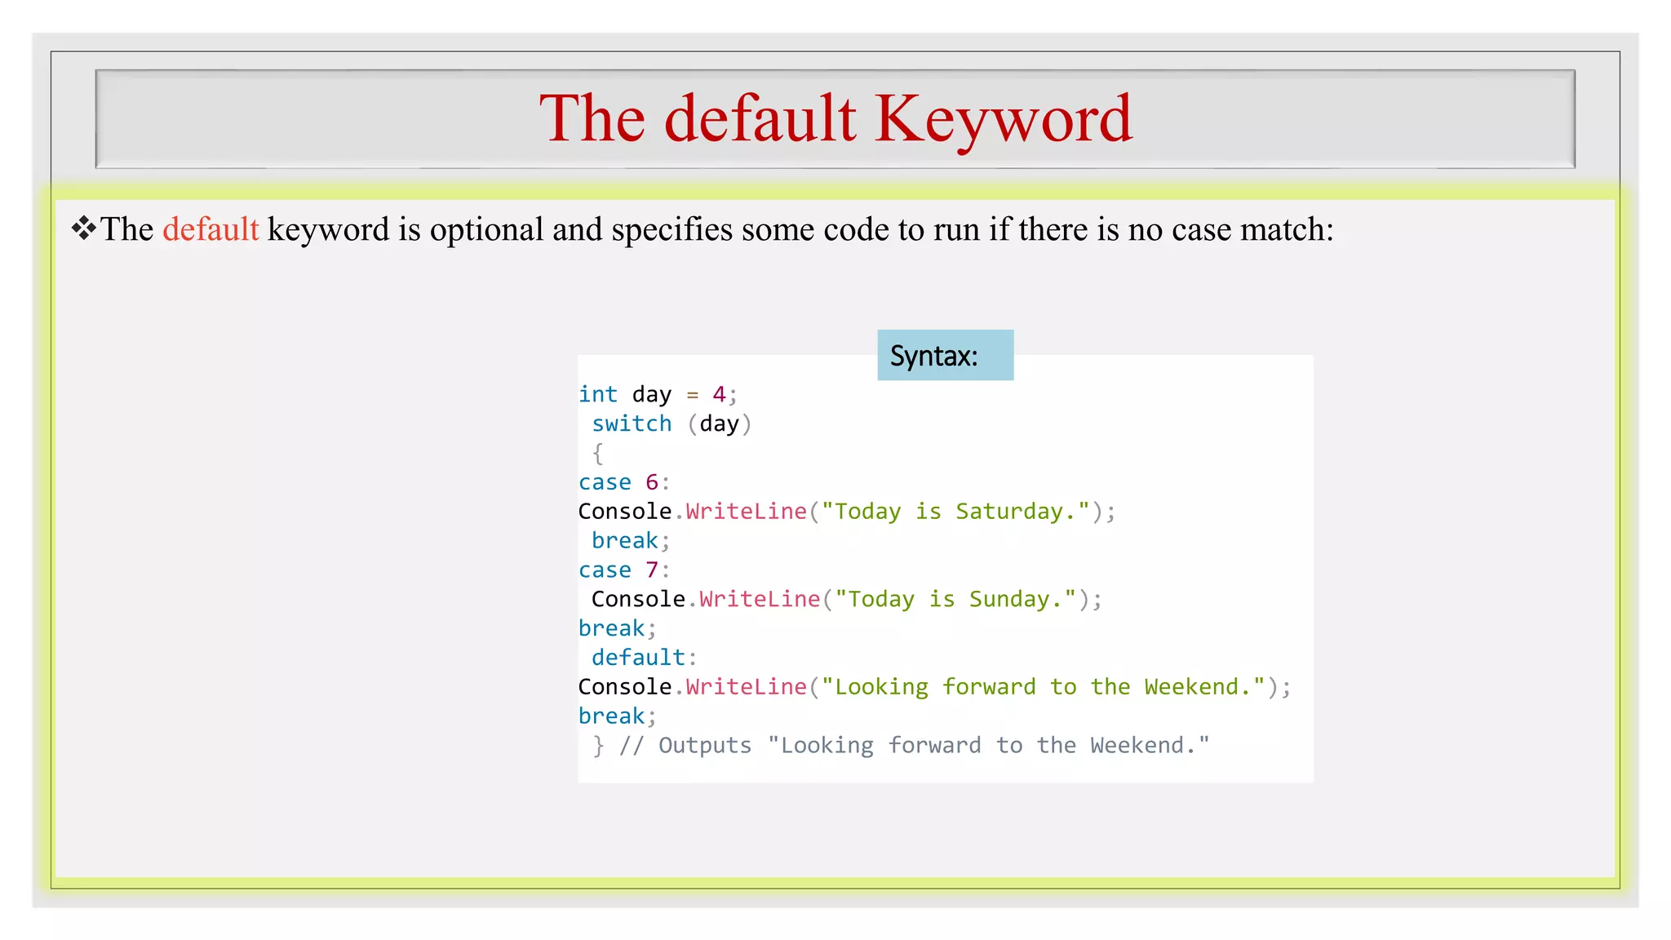The width and height of the screenshot is (1671, 940).
Task: Click the 'int' keyword in the code
Action: (598, 395)
